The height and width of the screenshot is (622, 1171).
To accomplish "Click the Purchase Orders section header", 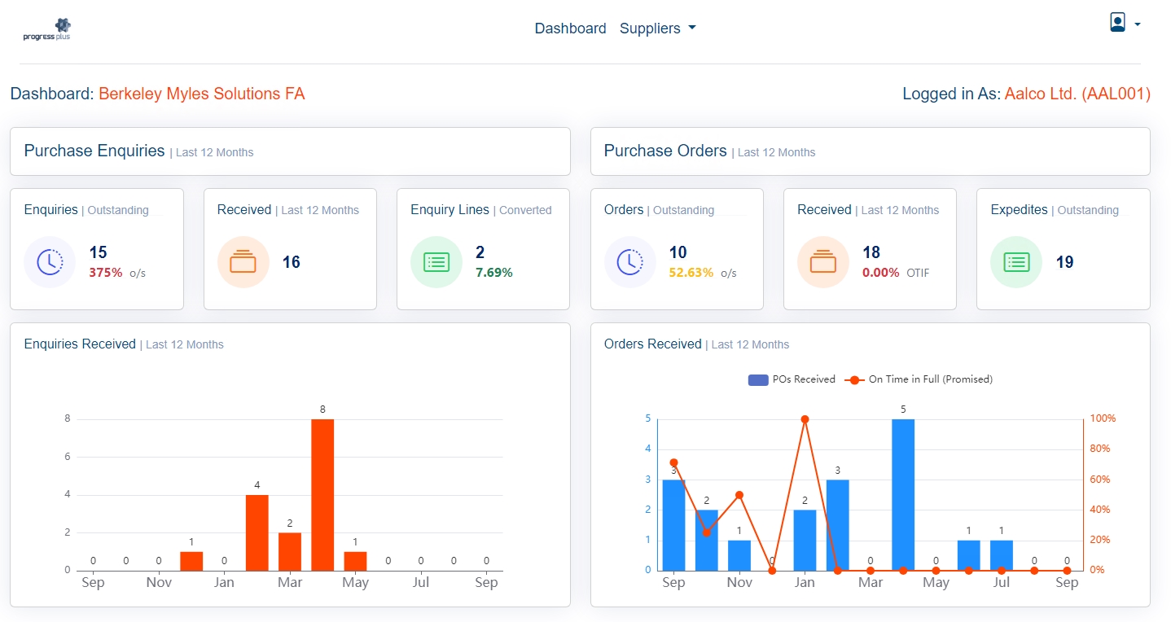I will point(665,151).
